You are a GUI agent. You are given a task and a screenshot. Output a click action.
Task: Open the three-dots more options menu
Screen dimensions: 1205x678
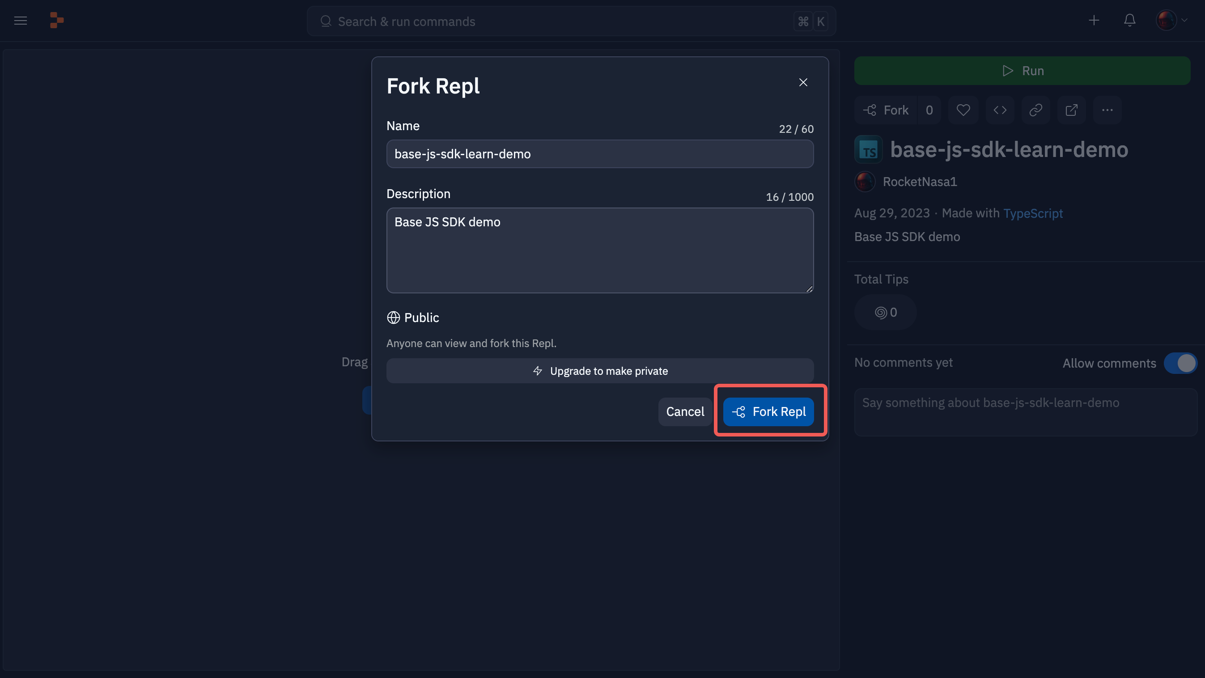[1107, 110]
